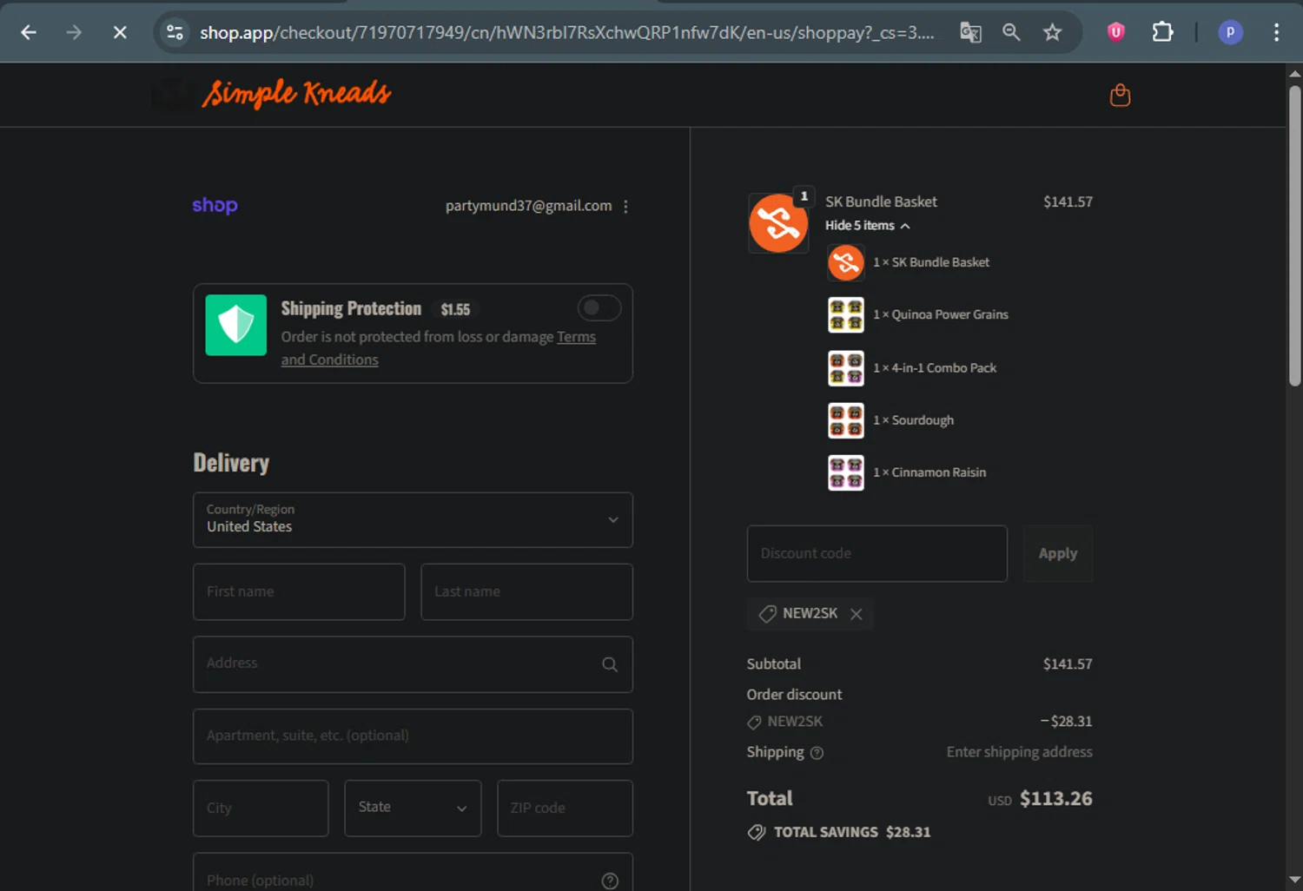Click the Apply discount button
Viewport: 1303px width, 891px height.
click(x=1058, y=553)
